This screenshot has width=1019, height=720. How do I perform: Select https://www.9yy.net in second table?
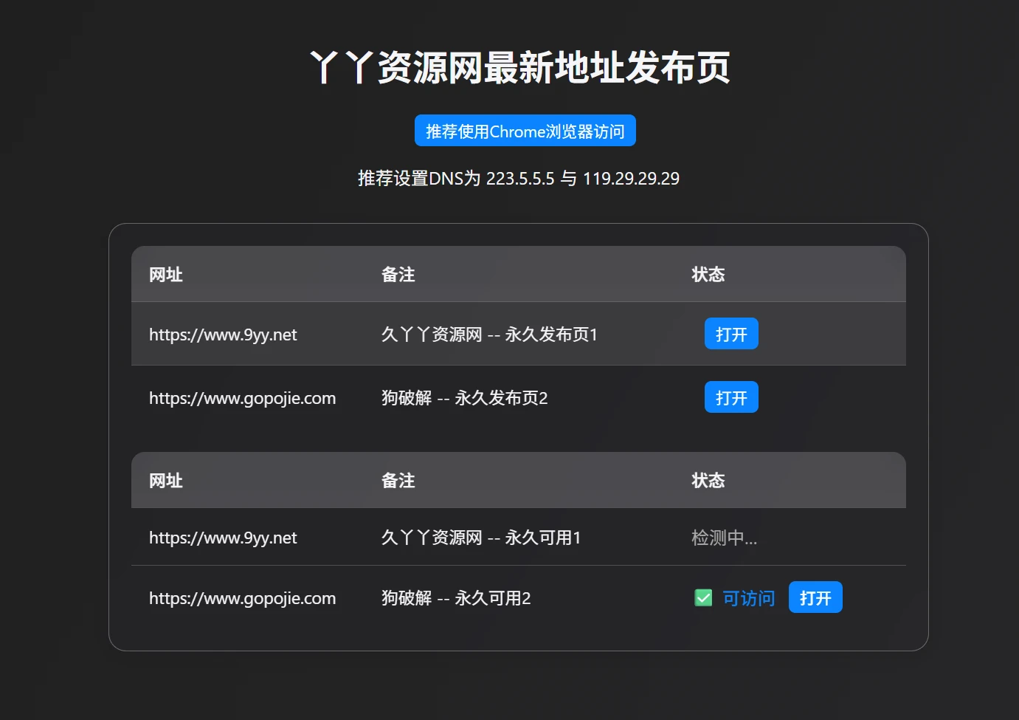tap(223, 538)
